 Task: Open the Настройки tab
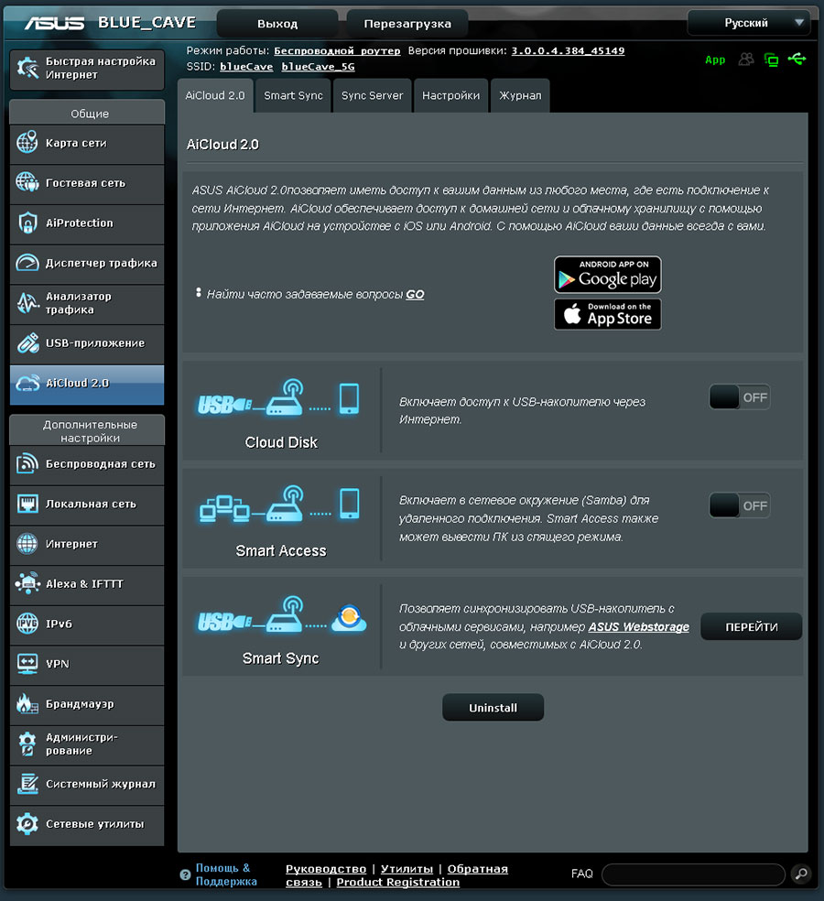451,95
